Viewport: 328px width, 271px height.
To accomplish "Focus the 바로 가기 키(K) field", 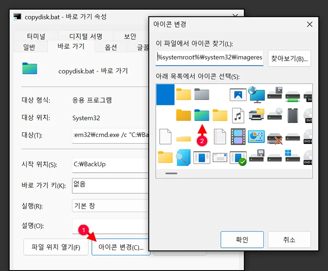I will click(x=111, y=185).
